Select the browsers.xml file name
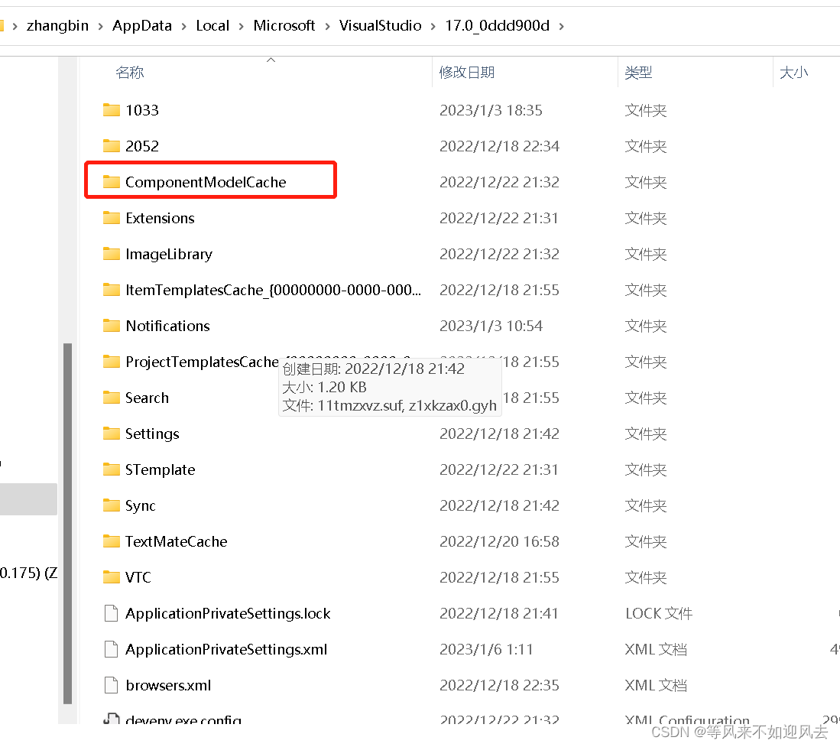Viewport: 840px width, 747px height. coord(168,685)
